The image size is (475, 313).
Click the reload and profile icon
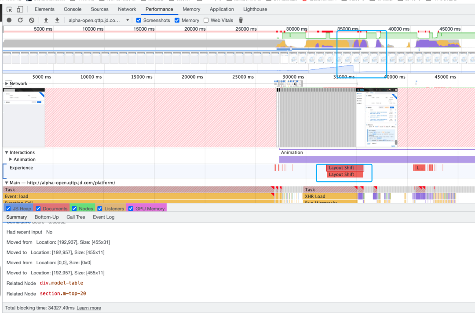pyautogui.click(x=20, y=20)
